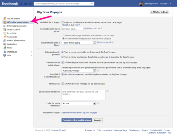Open Image du profil settings
177x139 pixels.
tap(13, 30)
